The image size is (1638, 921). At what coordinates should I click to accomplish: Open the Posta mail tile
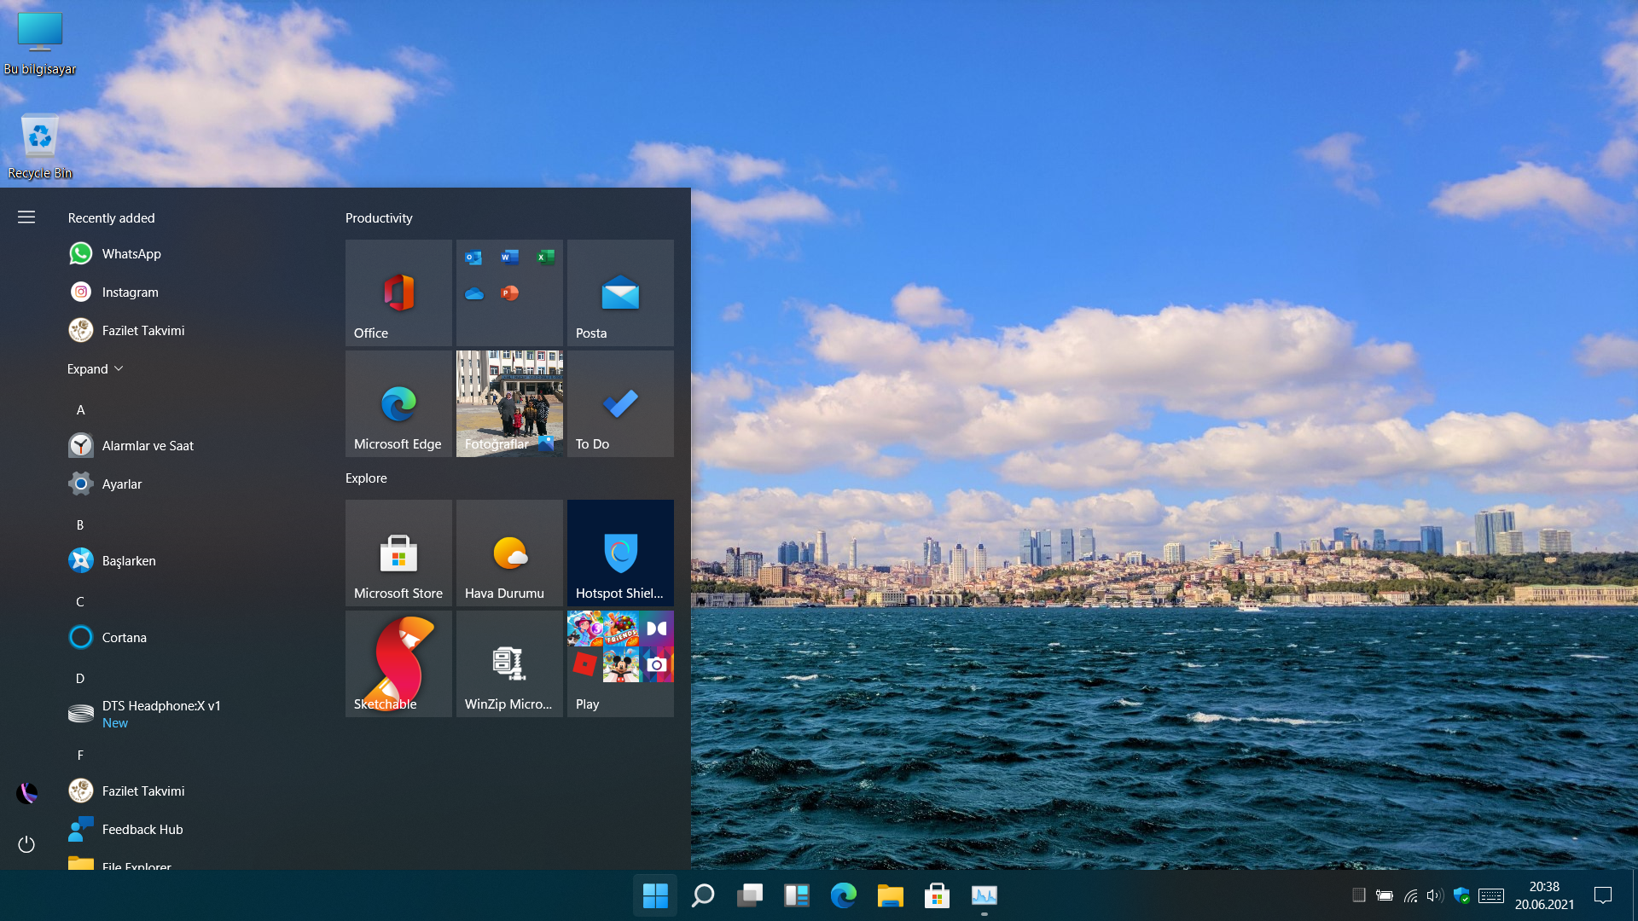(x=620, y=293)
